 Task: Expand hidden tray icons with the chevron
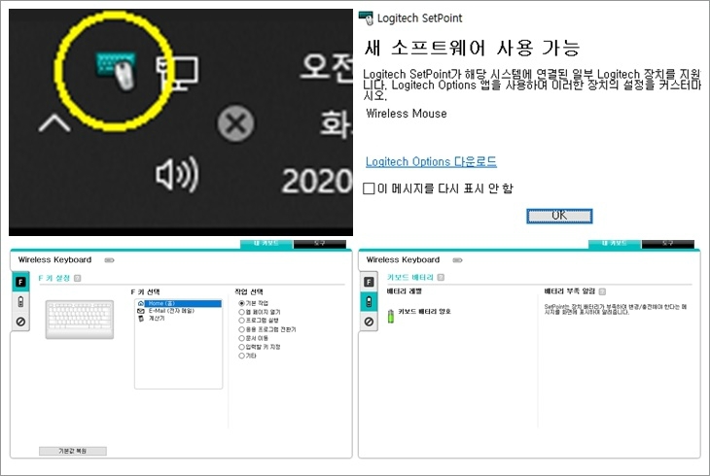pyautogui.click(x=54, y=122)
